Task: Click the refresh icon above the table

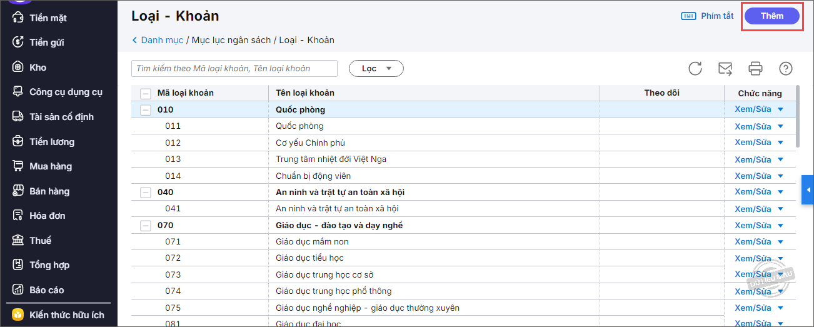Action: [695, 69]
